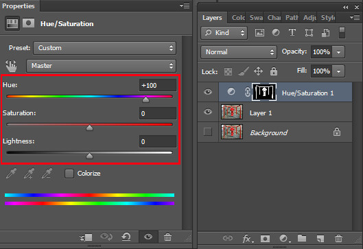Switch to the Character tab

tap(274, 18)
